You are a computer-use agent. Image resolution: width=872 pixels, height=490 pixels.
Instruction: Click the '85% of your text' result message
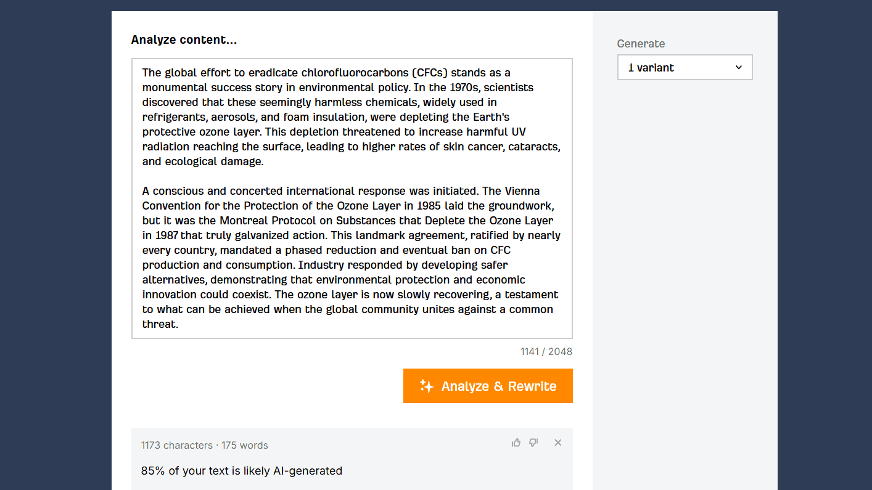242,471
